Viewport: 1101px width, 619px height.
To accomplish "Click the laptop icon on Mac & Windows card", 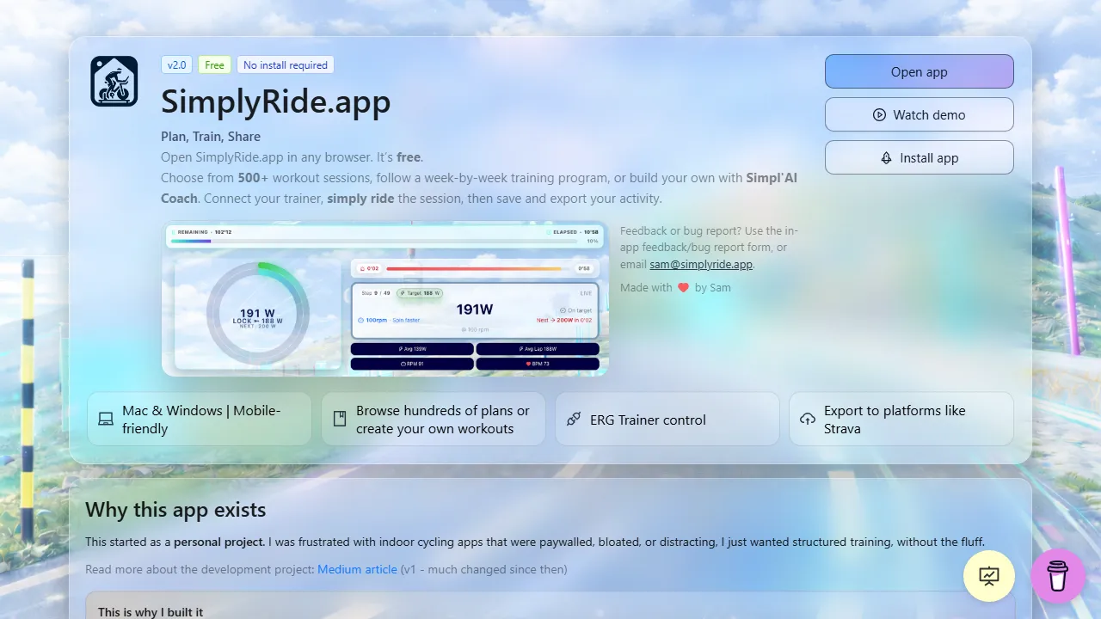I will (x=106, y=419).
